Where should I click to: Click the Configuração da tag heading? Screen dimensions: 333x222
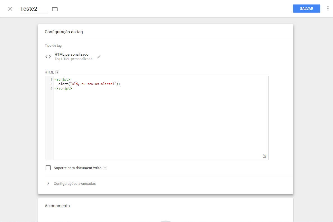coord(64,32)
